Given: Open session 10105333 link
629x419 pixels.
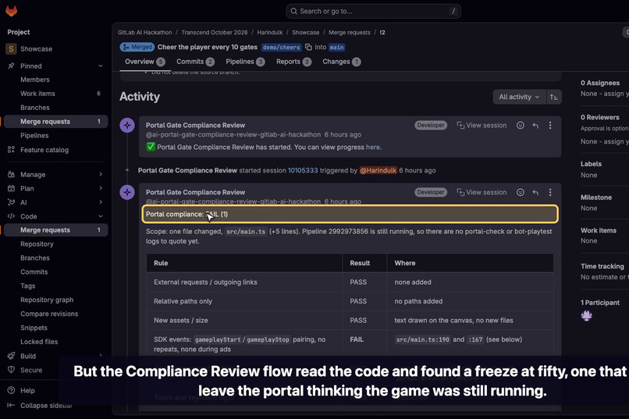Looking at the screenshot, I should click(303, 170).
